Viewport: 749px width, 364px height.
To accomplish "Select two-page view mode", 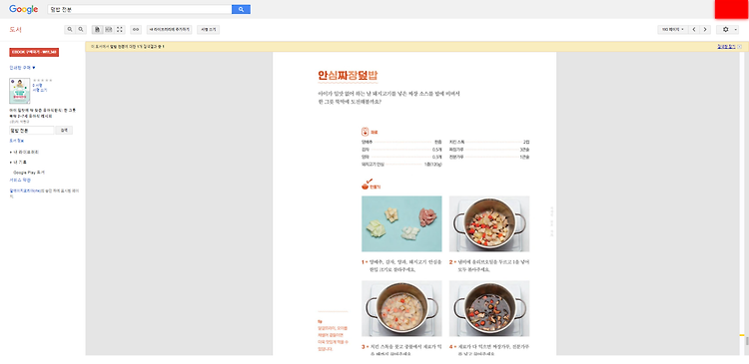I will coord(109,30).
